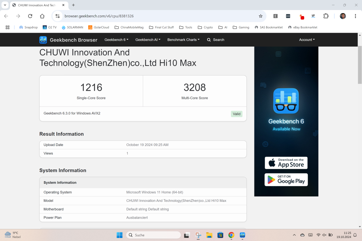The image size is (362, 241).
Task: Click the home icon in the browser toolbar
Action: tap(42, 16)
